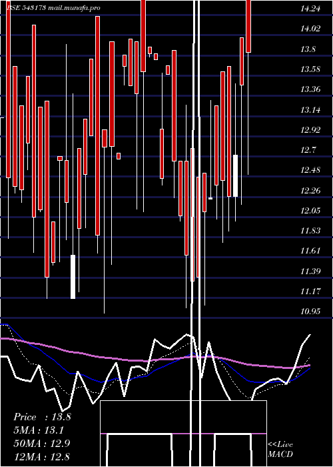This screenshot has width=333, height=467.
Task: Click the 12.48 price axis label
Action: click(310, 170)
